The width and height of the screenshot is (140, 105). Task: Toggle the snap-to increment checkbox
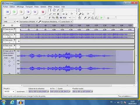click(x=27, y=92)
